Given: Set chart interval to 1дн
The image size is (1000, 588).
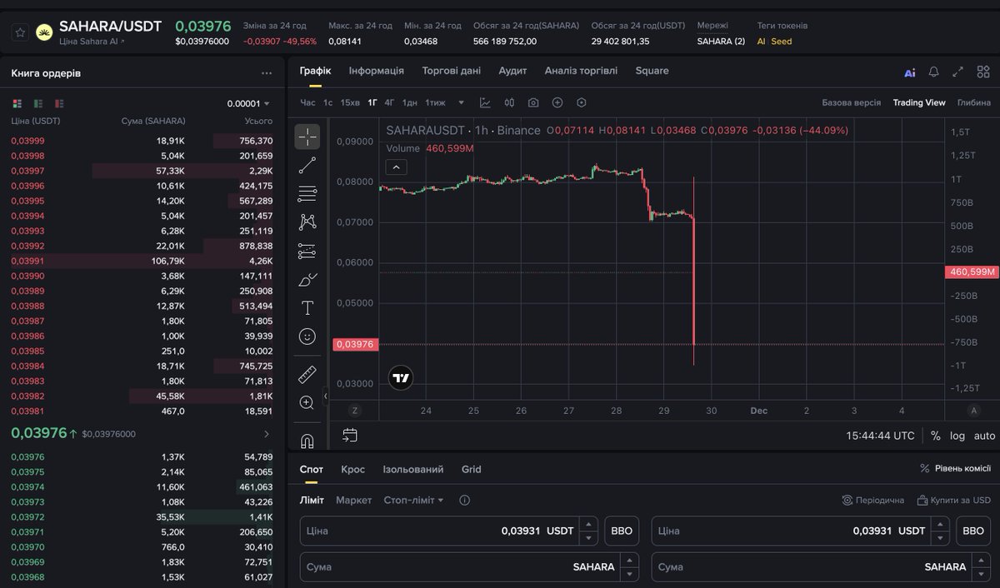Looking at the screenshot, I should coord(409,102).
